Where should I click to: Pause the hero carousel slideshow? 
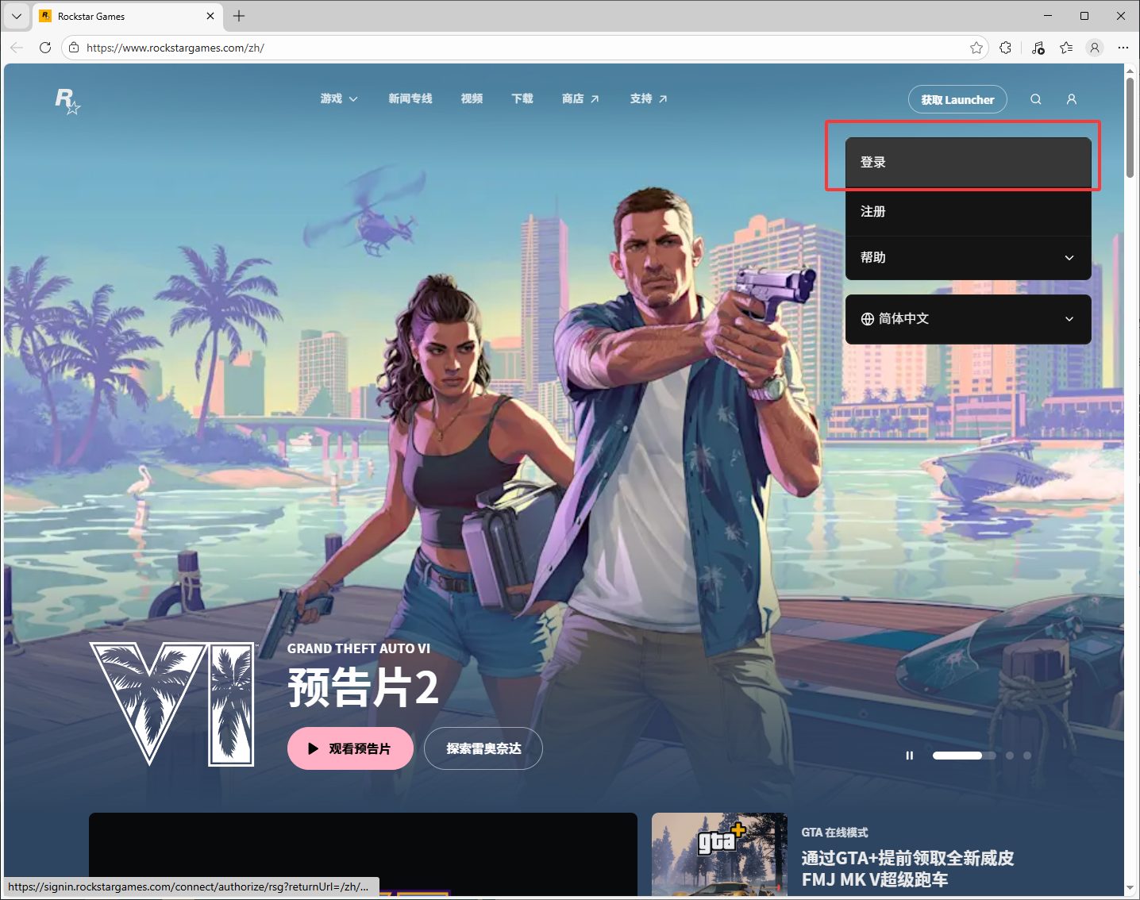pos(909,756)
